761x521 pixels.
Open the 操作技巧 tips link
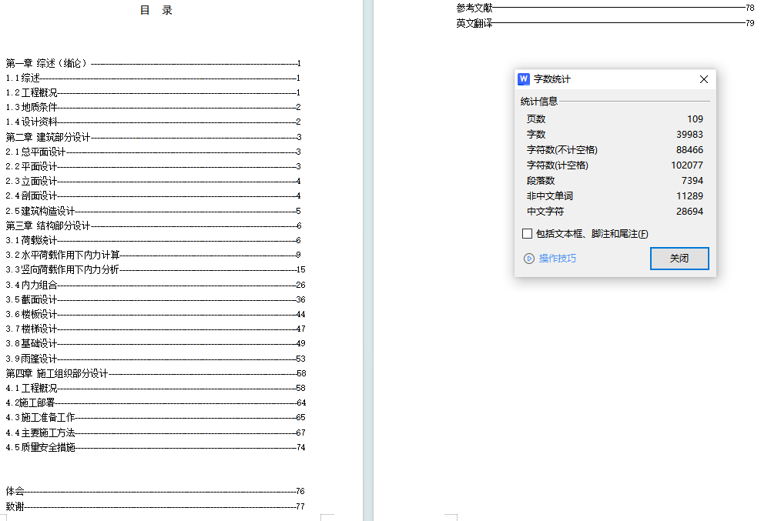click(557, 259)
